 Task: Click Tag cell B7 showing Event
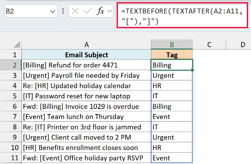172,117
